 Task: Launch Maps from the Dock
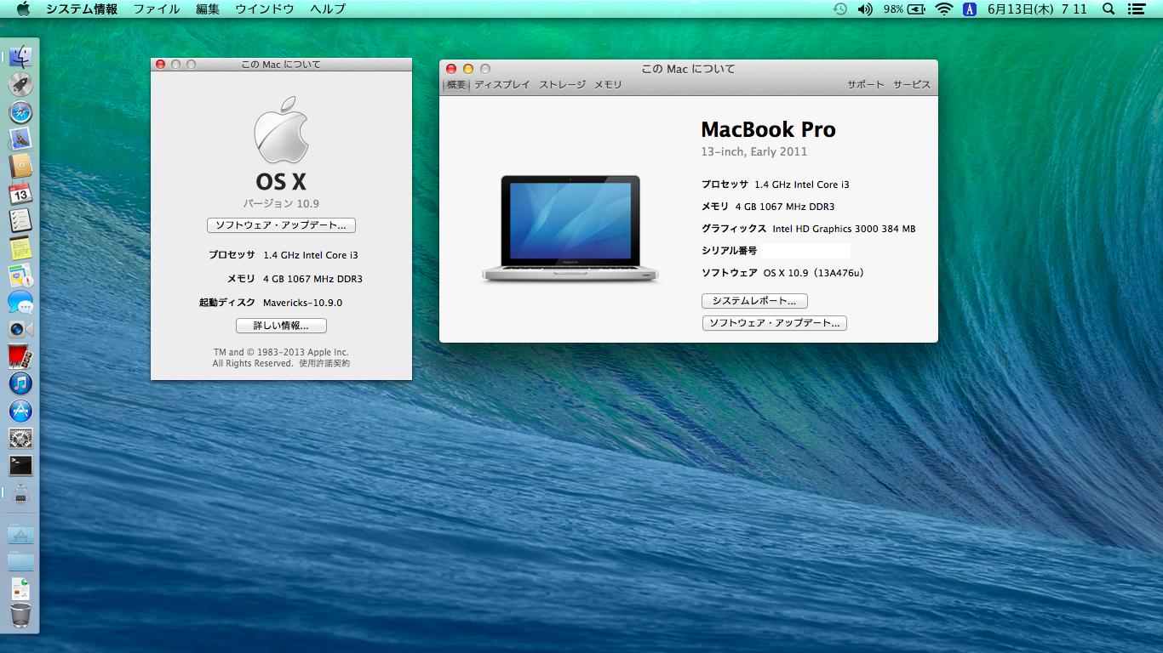click(x=20, y=275)
